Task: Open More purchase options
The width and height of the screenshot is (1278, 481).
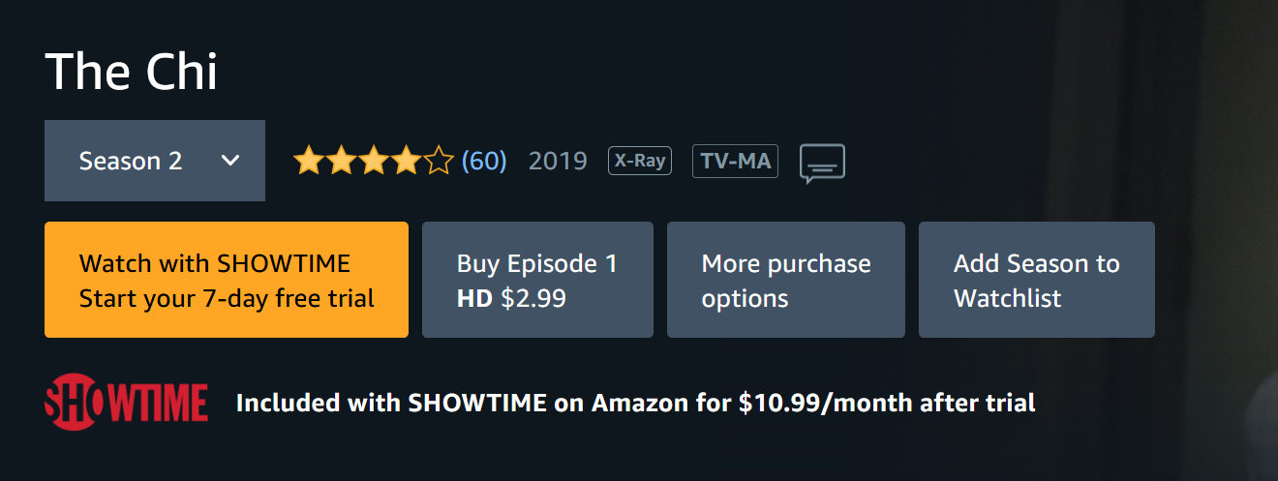Action: (785, 280)
